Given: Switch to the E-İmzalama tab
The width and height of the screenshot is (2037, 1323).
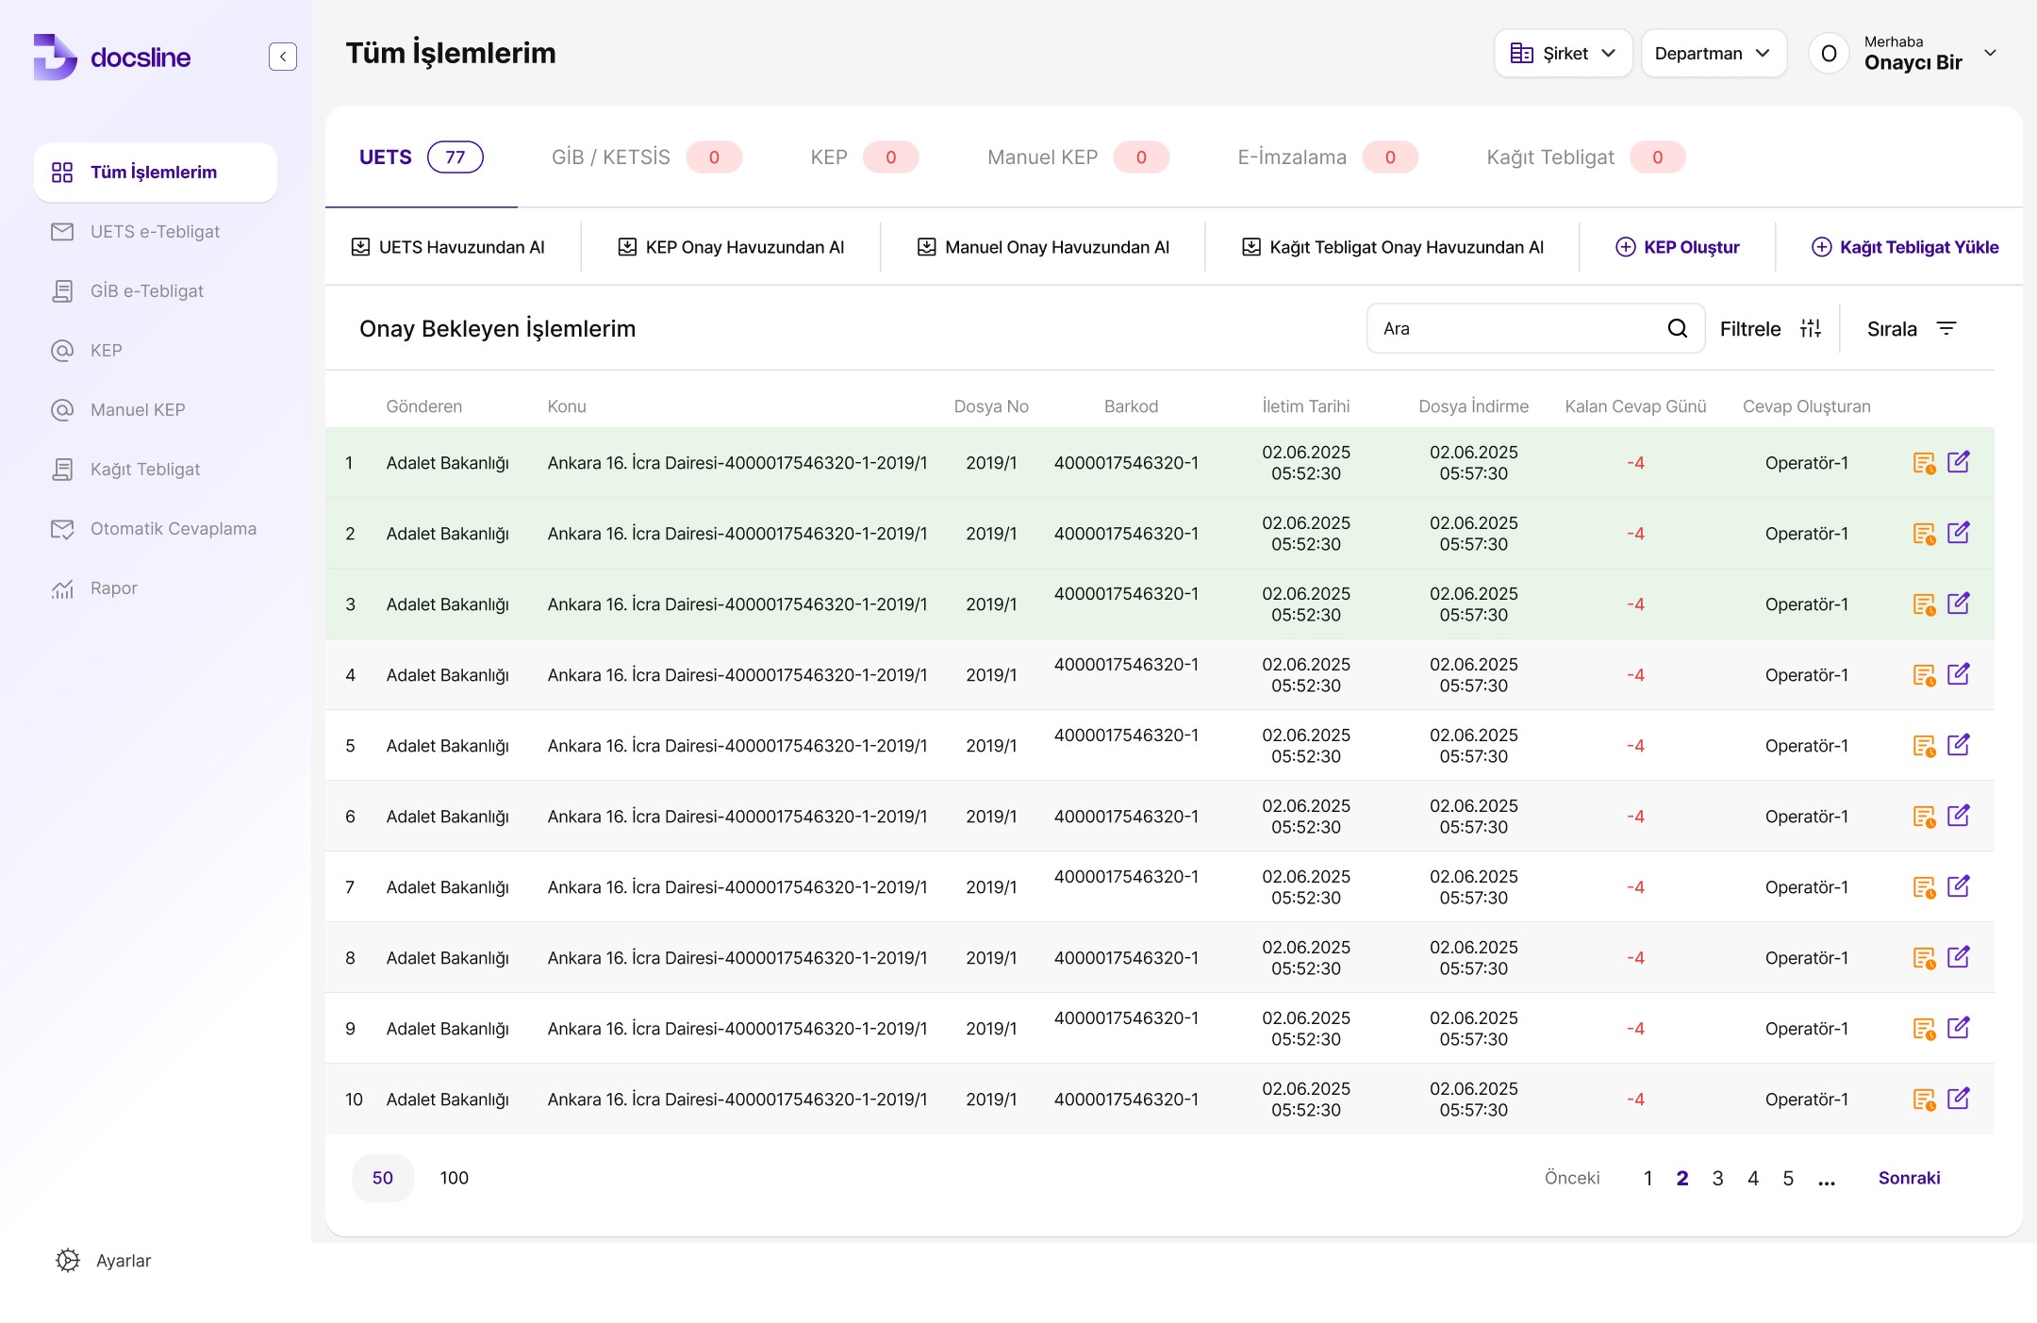Looking at the screenshot, I should tap(1292, 157).
